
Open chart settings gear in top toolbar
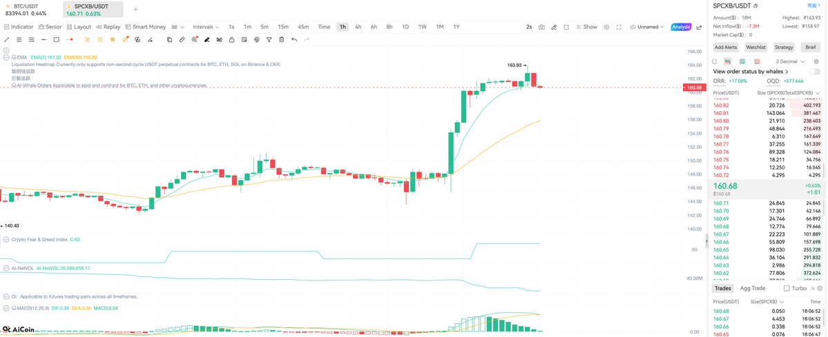606,27
